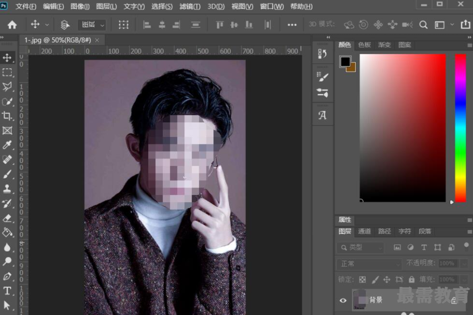Image resolution: width=473 pixels, height=315 pixels.
Task: Select the Eyedropper tool
Action: tap(7, 145)
